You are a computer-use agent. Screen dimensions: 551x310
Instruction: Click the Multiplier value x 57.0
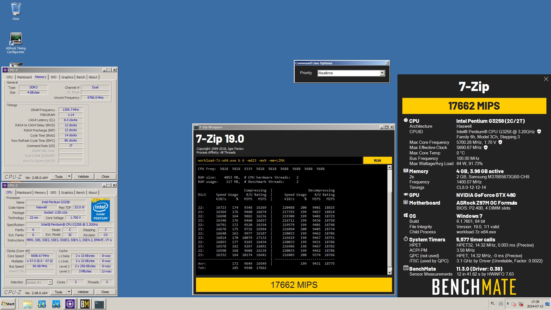40,261
